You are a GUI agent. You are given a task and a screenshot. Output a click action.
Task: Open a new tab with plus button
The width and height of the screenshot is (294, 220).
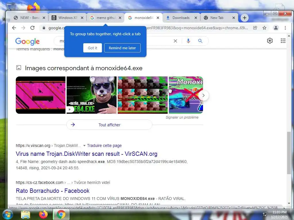coord(244,18)
